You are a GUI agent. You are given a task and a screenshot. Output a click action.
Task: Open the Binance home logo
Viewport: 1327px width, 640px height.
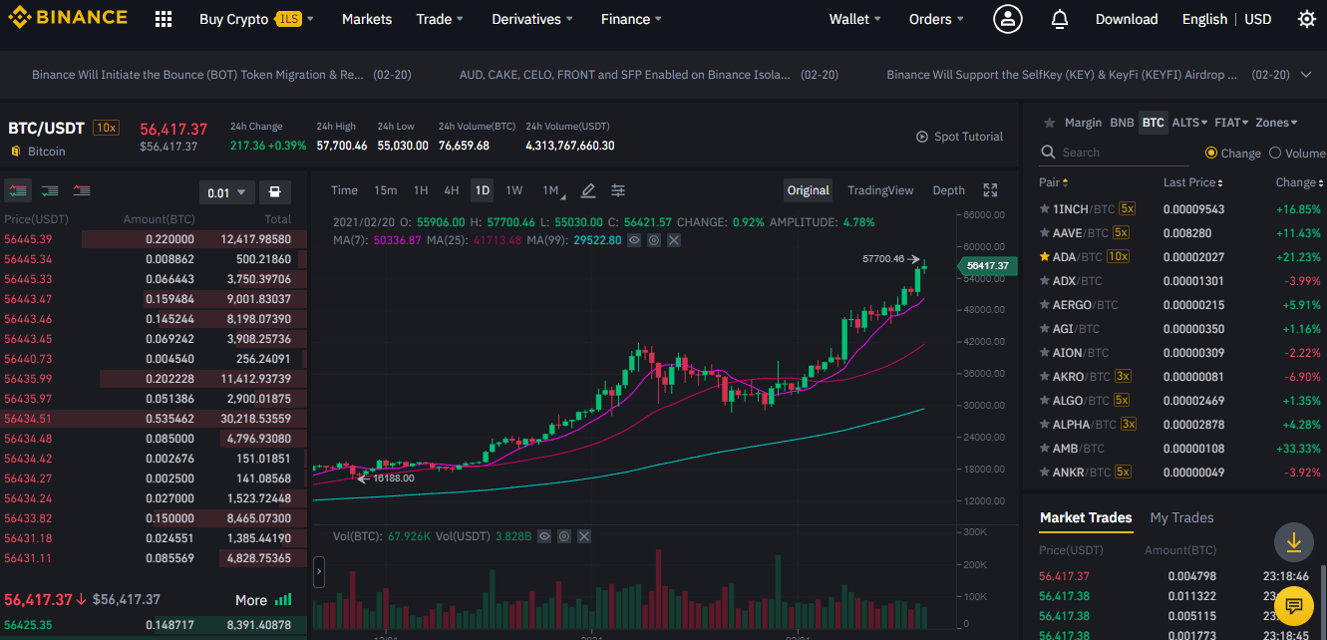click(68, 18)
